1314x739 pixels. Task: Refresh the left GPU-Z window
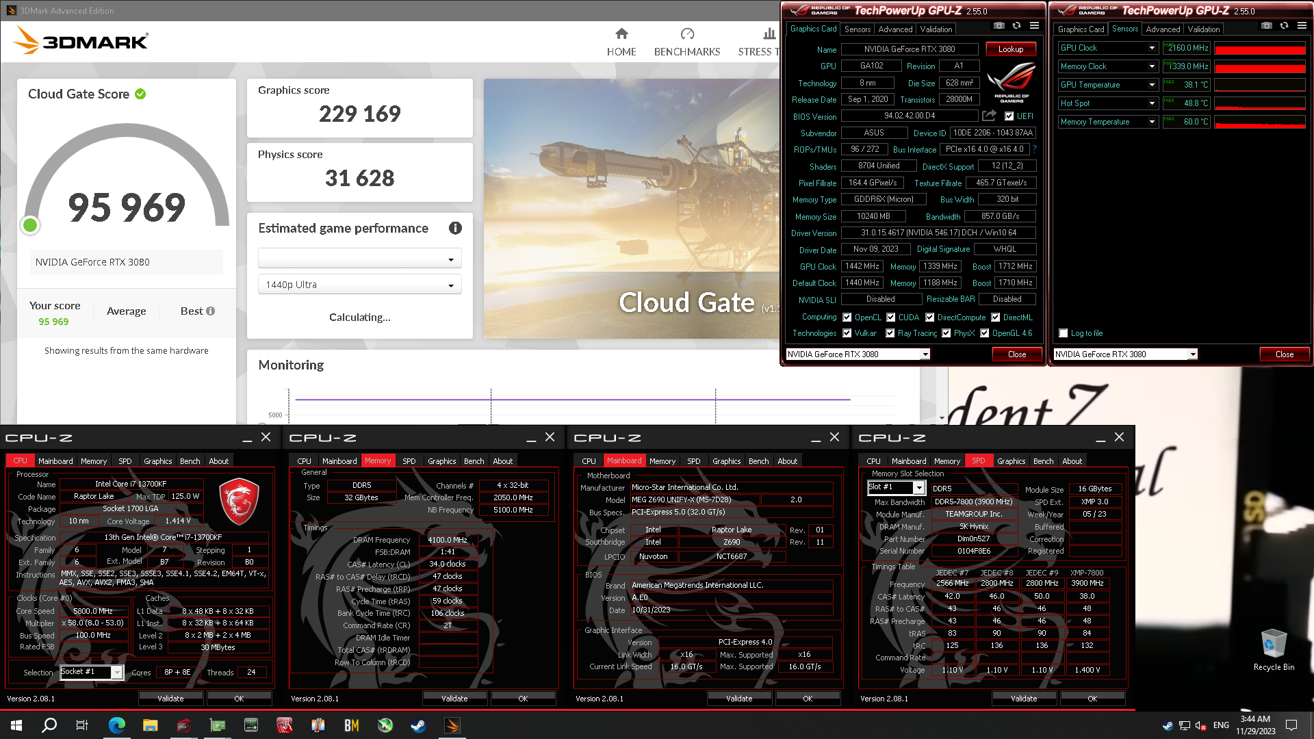pyautogui.click(x=1017, y=26)
